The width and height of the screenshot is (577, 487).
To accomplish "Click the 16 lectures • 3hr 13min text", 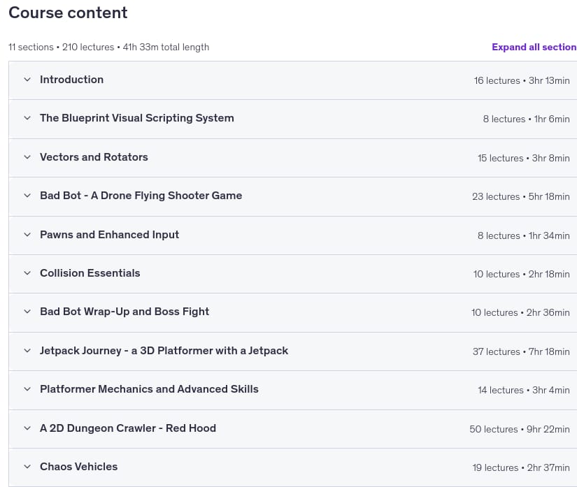I will 522,80.
